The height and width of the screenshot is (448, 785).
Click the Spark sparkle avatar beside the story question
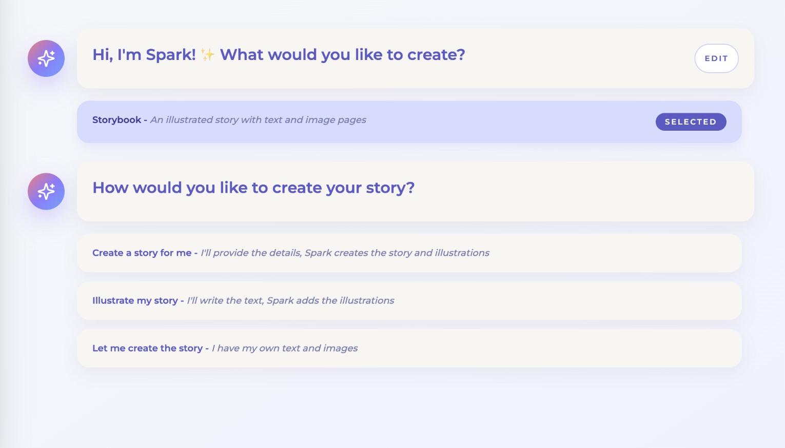pyautogui.click(x=46, y=191)
